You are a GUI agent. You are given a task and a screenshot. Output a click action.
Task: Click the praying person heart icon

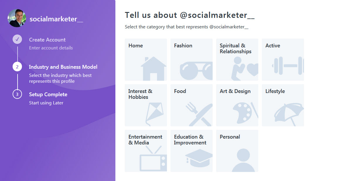point(245,69)
